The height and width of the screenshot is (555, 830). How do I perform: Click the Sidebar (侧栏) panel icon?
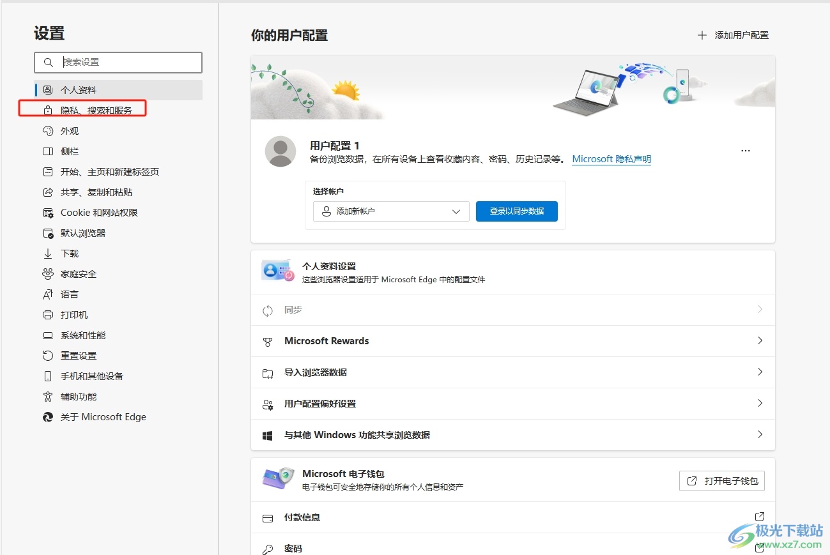click(47, 151)
